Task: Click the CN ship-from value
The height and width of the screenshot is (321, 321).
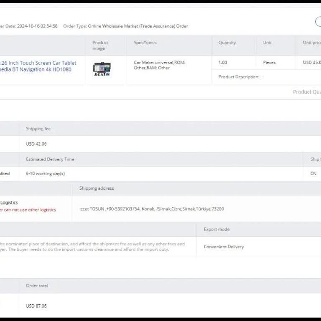Action: tap(313, 173)
